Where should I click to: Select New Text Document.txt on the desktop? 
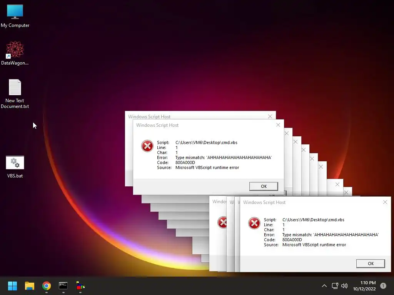pyautogui.click(x=15, y=94)
